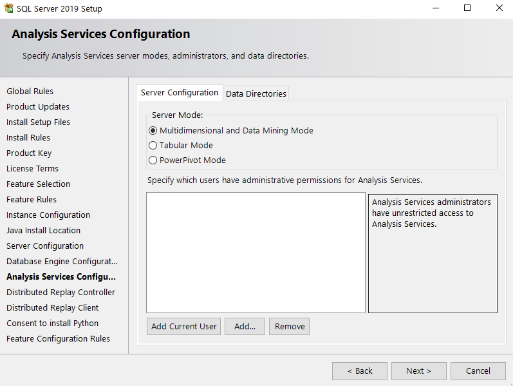Choose Tabular Mode radio button
This screenshot has height=386, width=513.
[x=153, y=146]
